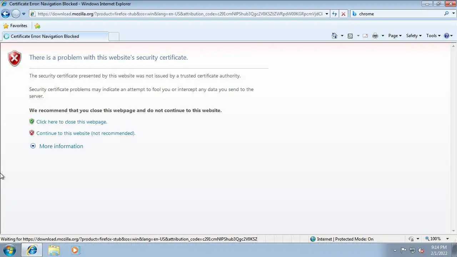Click the vertical scrollbar up arrow

454,46
